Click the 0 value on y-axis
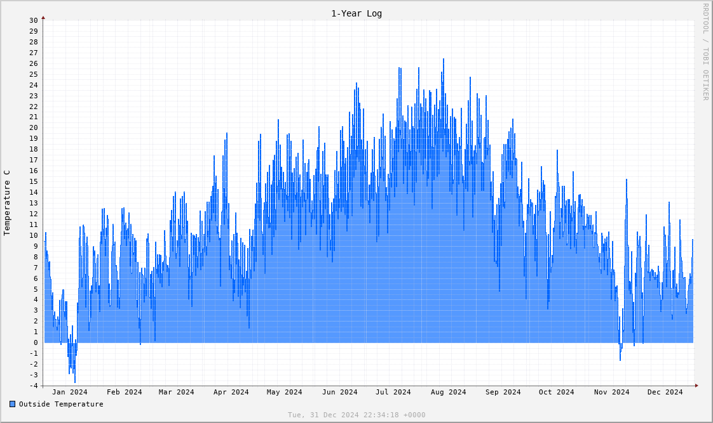This screenshot has height=423, width=713. click(36, 342)
